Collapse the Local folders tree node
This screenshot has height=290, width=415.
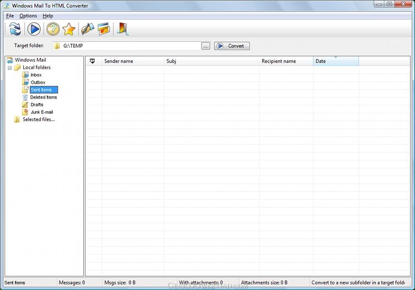coord(10,68)
